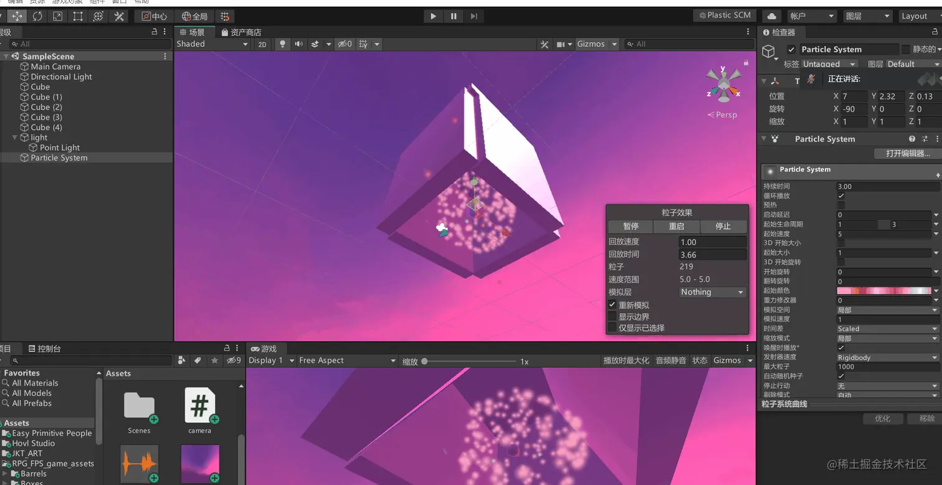
Task: Toggle scene grid visibility icon
Action: 363,44
